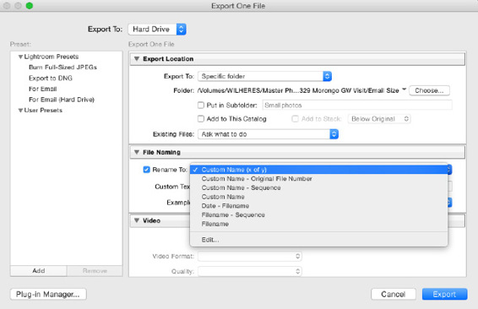Click the Small photos subfolder field
This screenshot has height=309, width=478.
coord(357,106)
